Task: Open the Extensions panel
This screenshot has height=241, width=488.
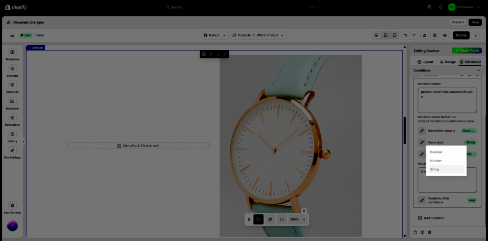Action: click(12, 120)
